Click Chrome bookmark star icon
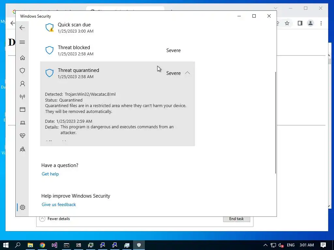The image size is (334, 250). (x=287, y=23)
